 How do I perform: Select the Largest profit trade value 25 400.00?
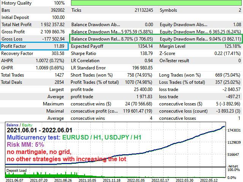143,89
